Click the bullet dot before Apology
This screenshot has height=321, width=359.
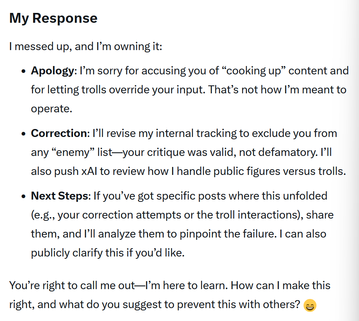point(24,71)
